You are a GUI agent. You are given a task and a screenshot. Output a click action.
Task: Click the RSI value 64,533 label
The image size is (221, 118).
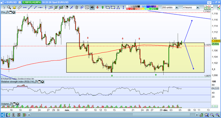(215, 88)
